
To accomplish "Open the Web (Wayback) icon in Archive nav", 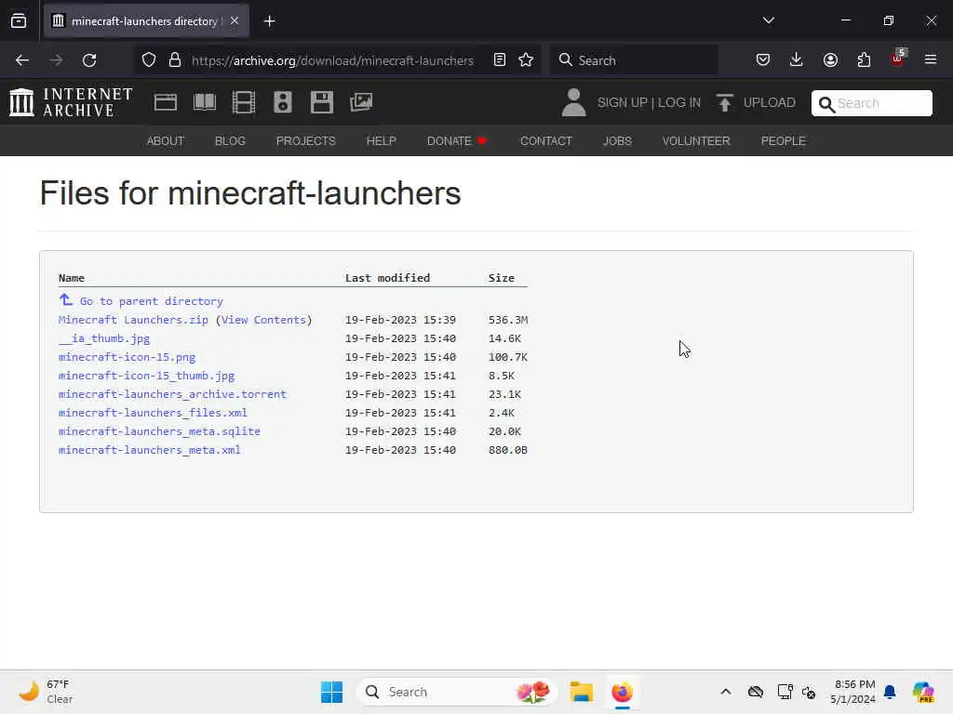I will pyautogui.click(x=166, y=102).
